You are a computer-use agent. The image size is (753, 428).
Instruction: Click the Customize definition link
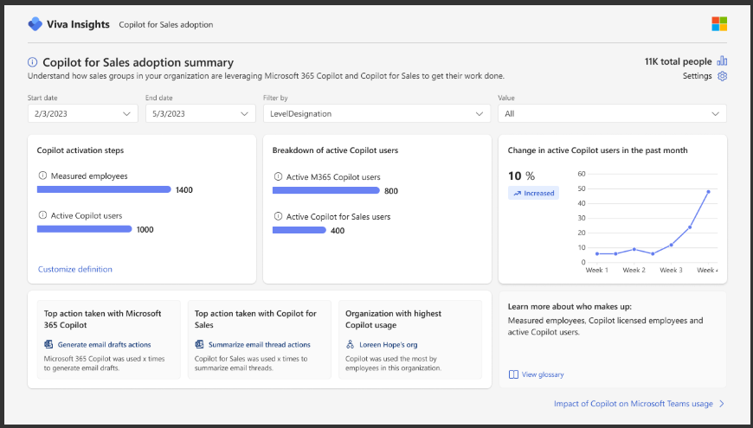tap(75, 269)
